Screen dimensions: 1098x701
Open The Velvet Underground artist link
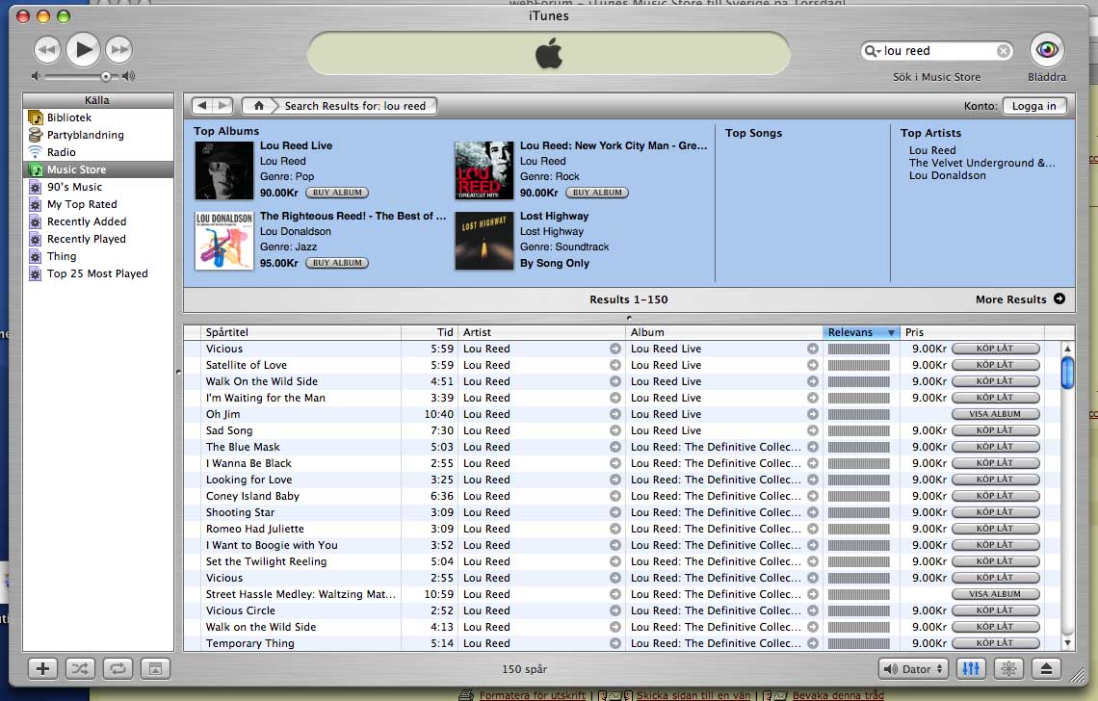coord(981,163)
